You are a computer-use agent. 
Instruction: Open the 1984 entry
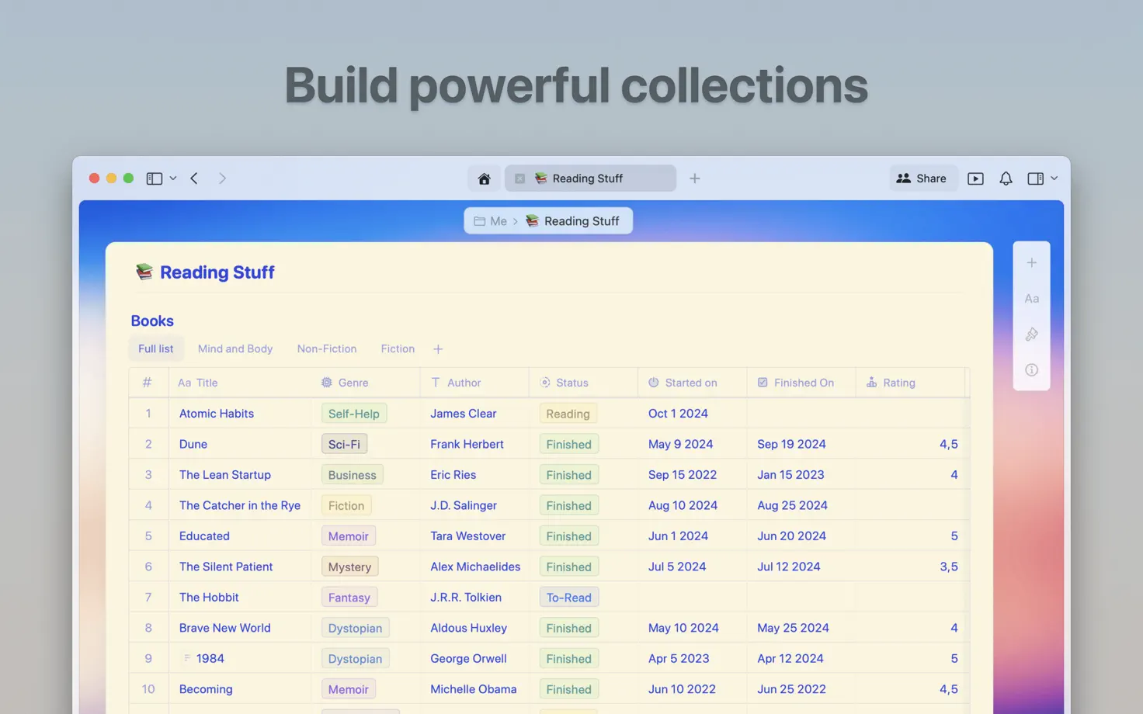(210, 659)
